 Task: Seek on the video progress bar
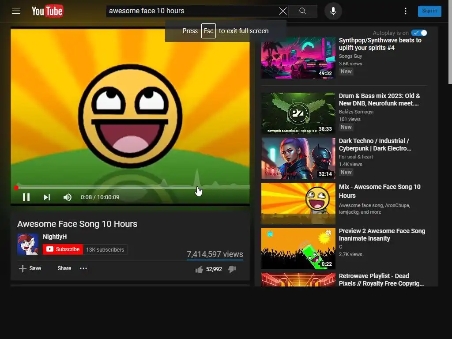(x=130, y=188)
